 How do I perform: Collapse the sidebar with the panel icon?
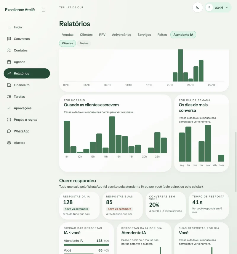[44, 10]
